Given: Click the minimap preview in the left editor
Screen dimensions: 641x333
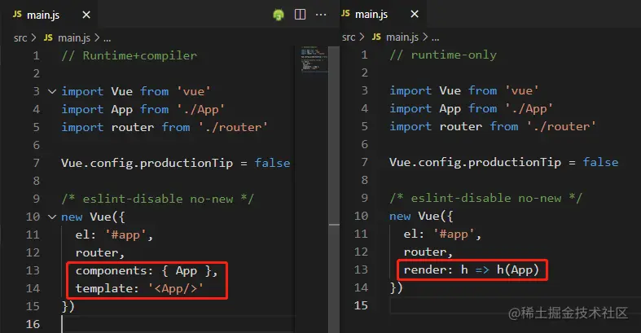Looking at the screenshot, I should 314,59.
